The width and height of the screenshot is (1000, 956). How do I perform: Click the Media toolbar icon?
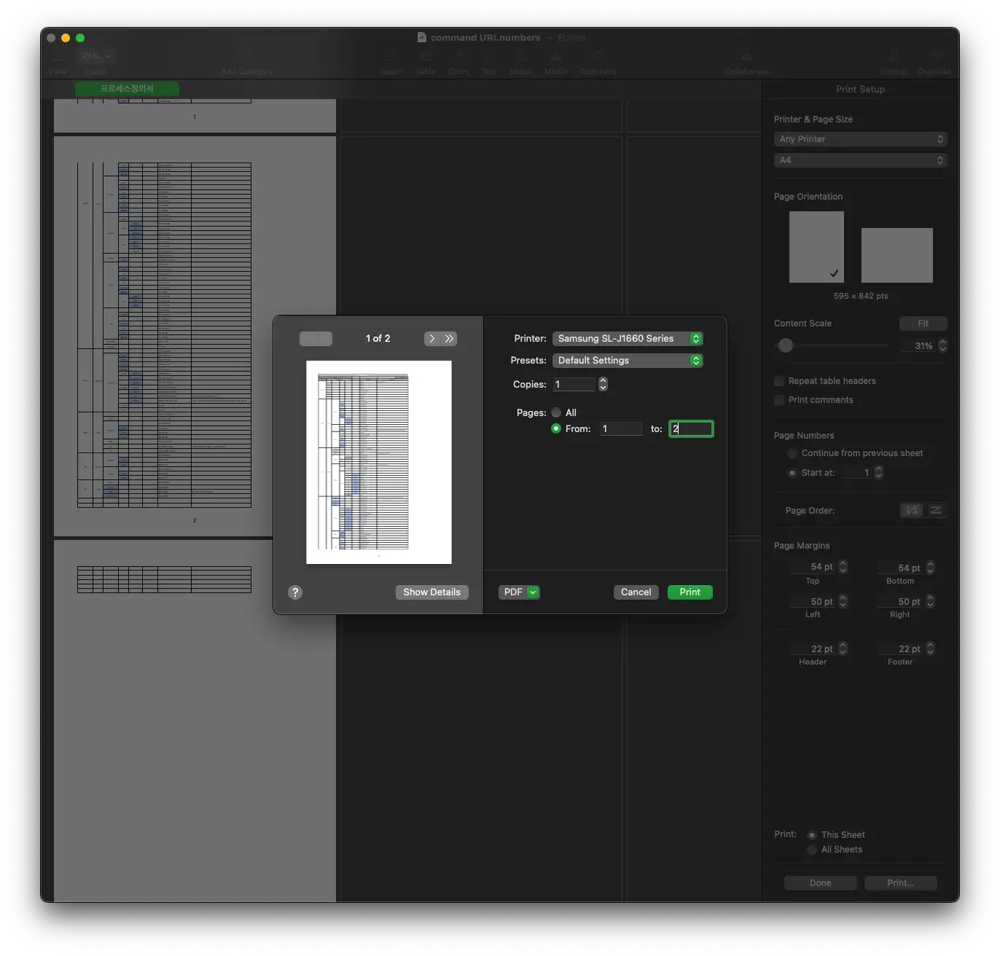(555, 58)
